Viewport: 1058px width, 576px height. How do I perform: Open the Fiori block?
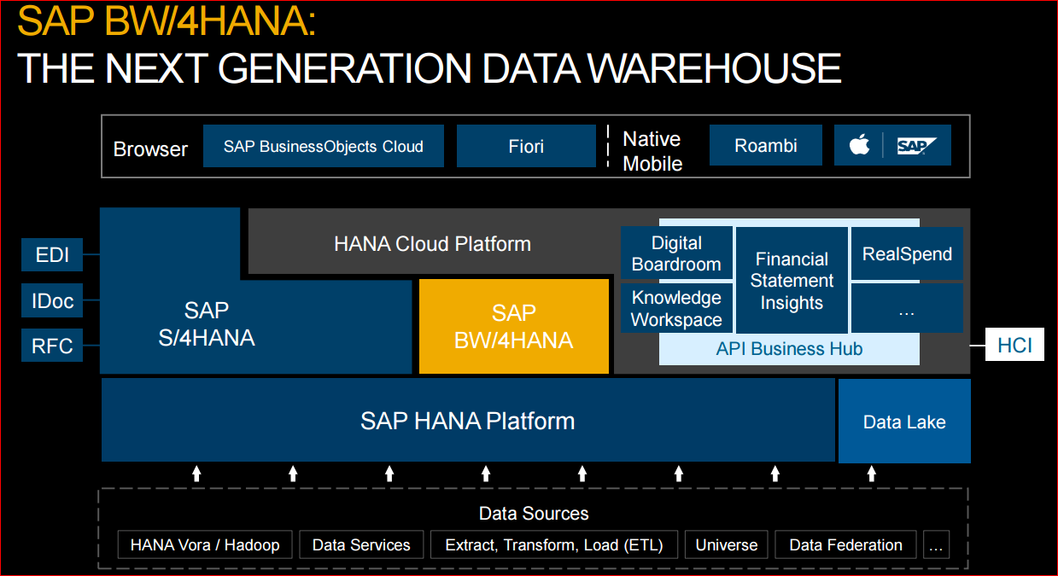(526, 146)
